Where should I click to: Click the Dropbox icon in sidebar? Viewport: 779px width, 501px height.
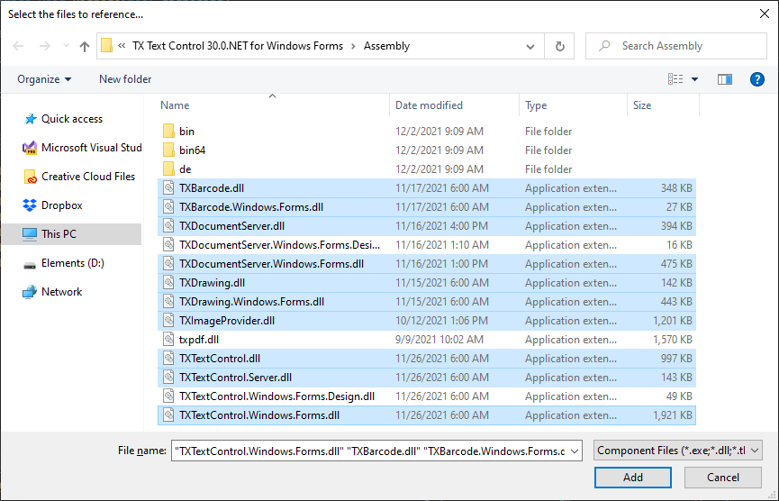pyautogui.click(x=30, y=205)
